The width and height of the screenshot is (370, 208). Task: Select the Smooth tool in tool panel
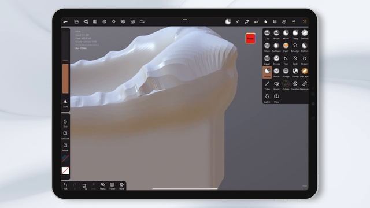305,35
